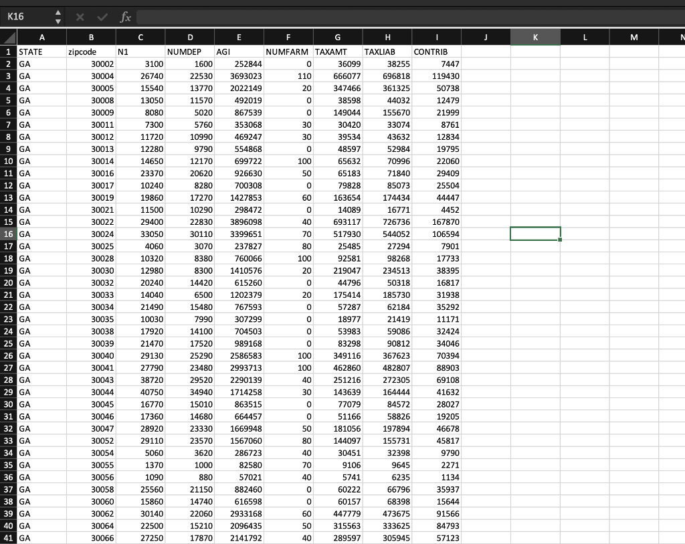Click the TAXAMT header cell

coord(337,52)
